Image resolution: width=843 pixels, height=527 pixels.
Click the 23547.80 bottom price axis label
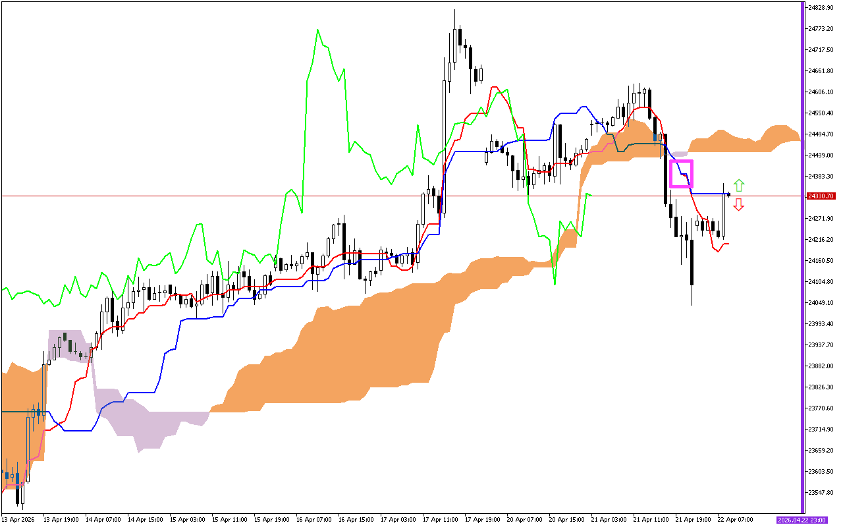pos(821,492)
